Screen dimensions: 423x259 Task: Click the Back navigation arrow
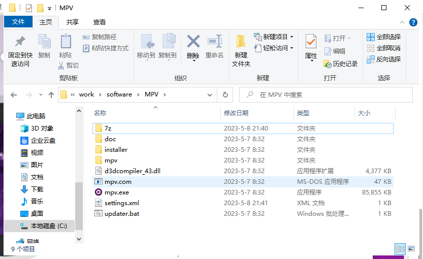14,95
